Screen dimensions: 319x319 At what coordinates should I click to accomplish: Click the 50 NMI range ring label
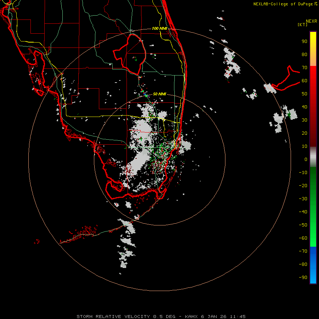click(x=159, y=94)
